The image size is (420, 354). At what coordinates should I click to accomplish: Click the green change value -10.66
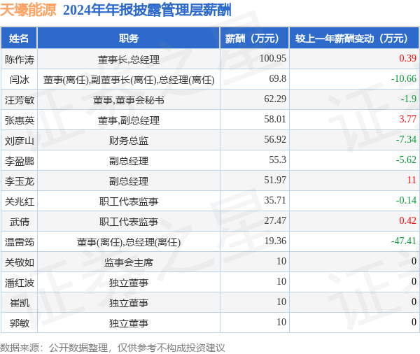[x=404, y=79]
